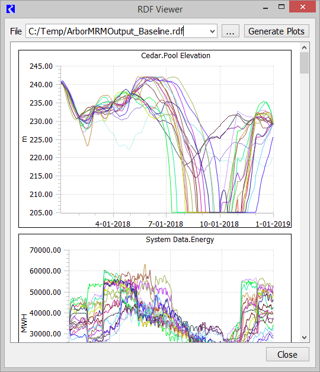This screenshot has width=320, height=372.
Task: Click the scroll down arrow
Action: pyautogui.click(x=305, y=337)
